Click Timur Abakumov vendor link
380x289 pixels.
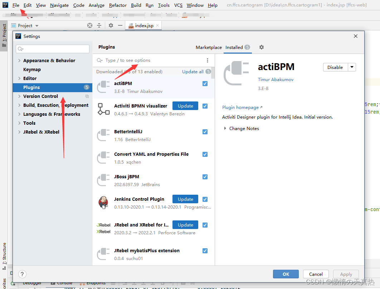click(x=276, y=79)
